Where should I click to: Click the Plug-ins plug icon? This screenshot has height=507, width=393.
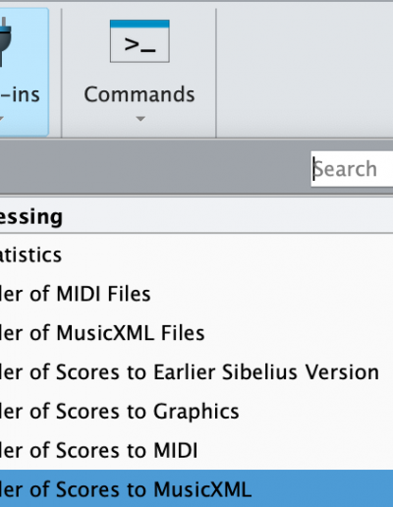(x=5, y=41)
